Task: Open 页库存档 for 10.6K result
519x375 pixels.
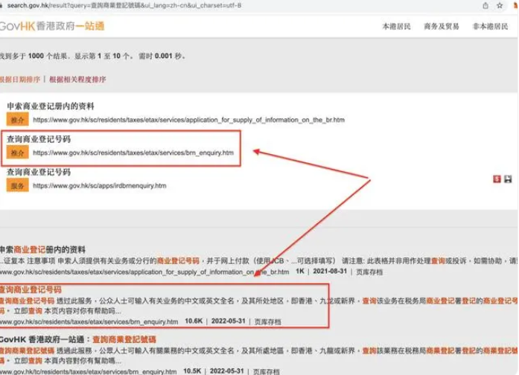Action: pos(267,321)
